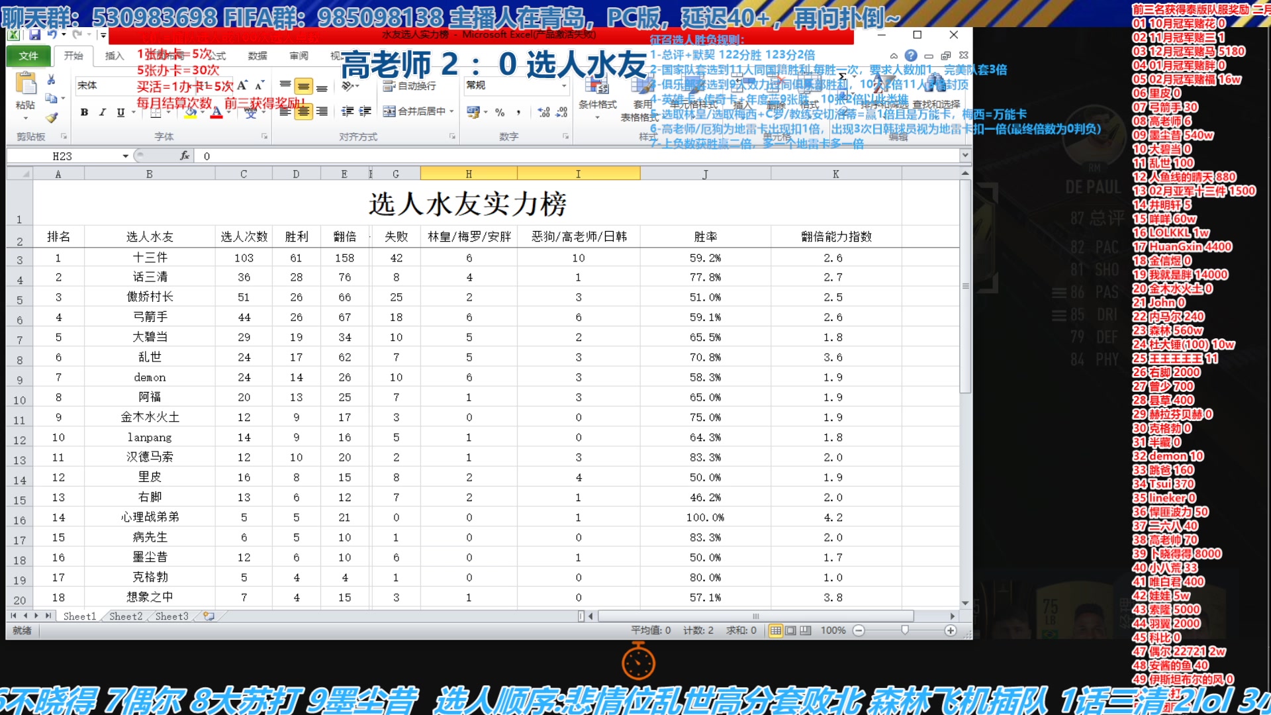Open Excel Help question mark icon
The width and height of the screenshot is (1271, 715).
911,56
